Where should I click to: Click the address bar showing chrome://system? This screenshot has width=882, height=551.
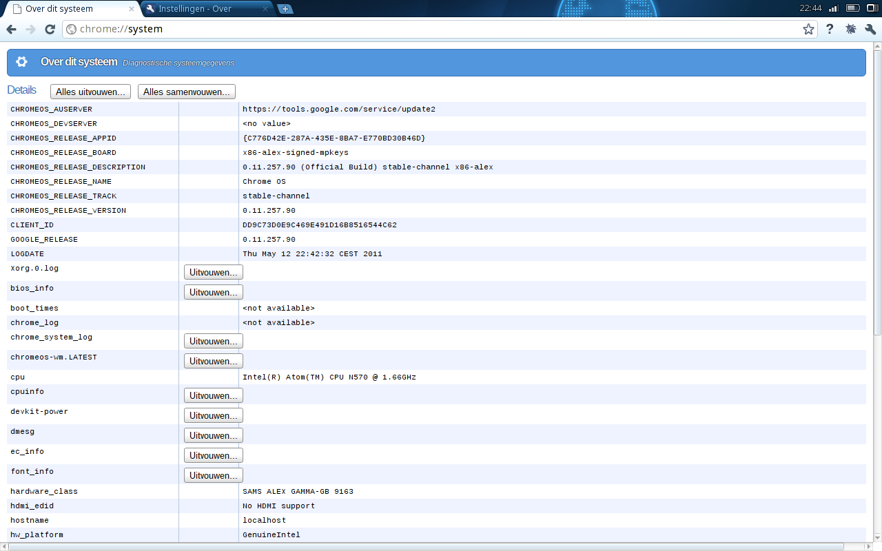pyautogui.click(x=440, y=30)
